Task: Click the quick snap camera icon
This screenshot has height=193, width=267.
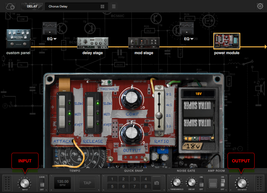Action: pyautogui.click(x=156, y=183)
